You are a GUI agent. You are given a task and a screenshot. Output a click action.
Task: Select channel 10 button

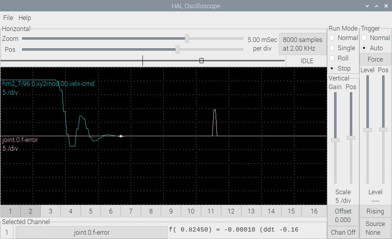(191, 211)
